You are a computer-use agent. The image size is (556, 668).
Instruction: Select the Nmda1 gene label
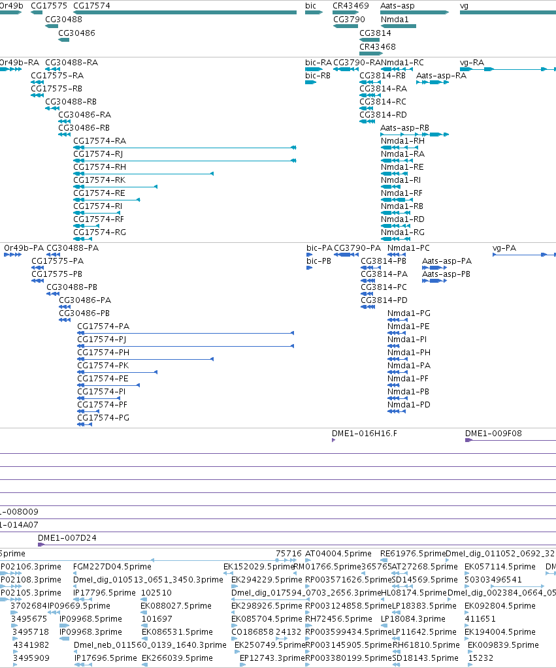tap(395, 19)
